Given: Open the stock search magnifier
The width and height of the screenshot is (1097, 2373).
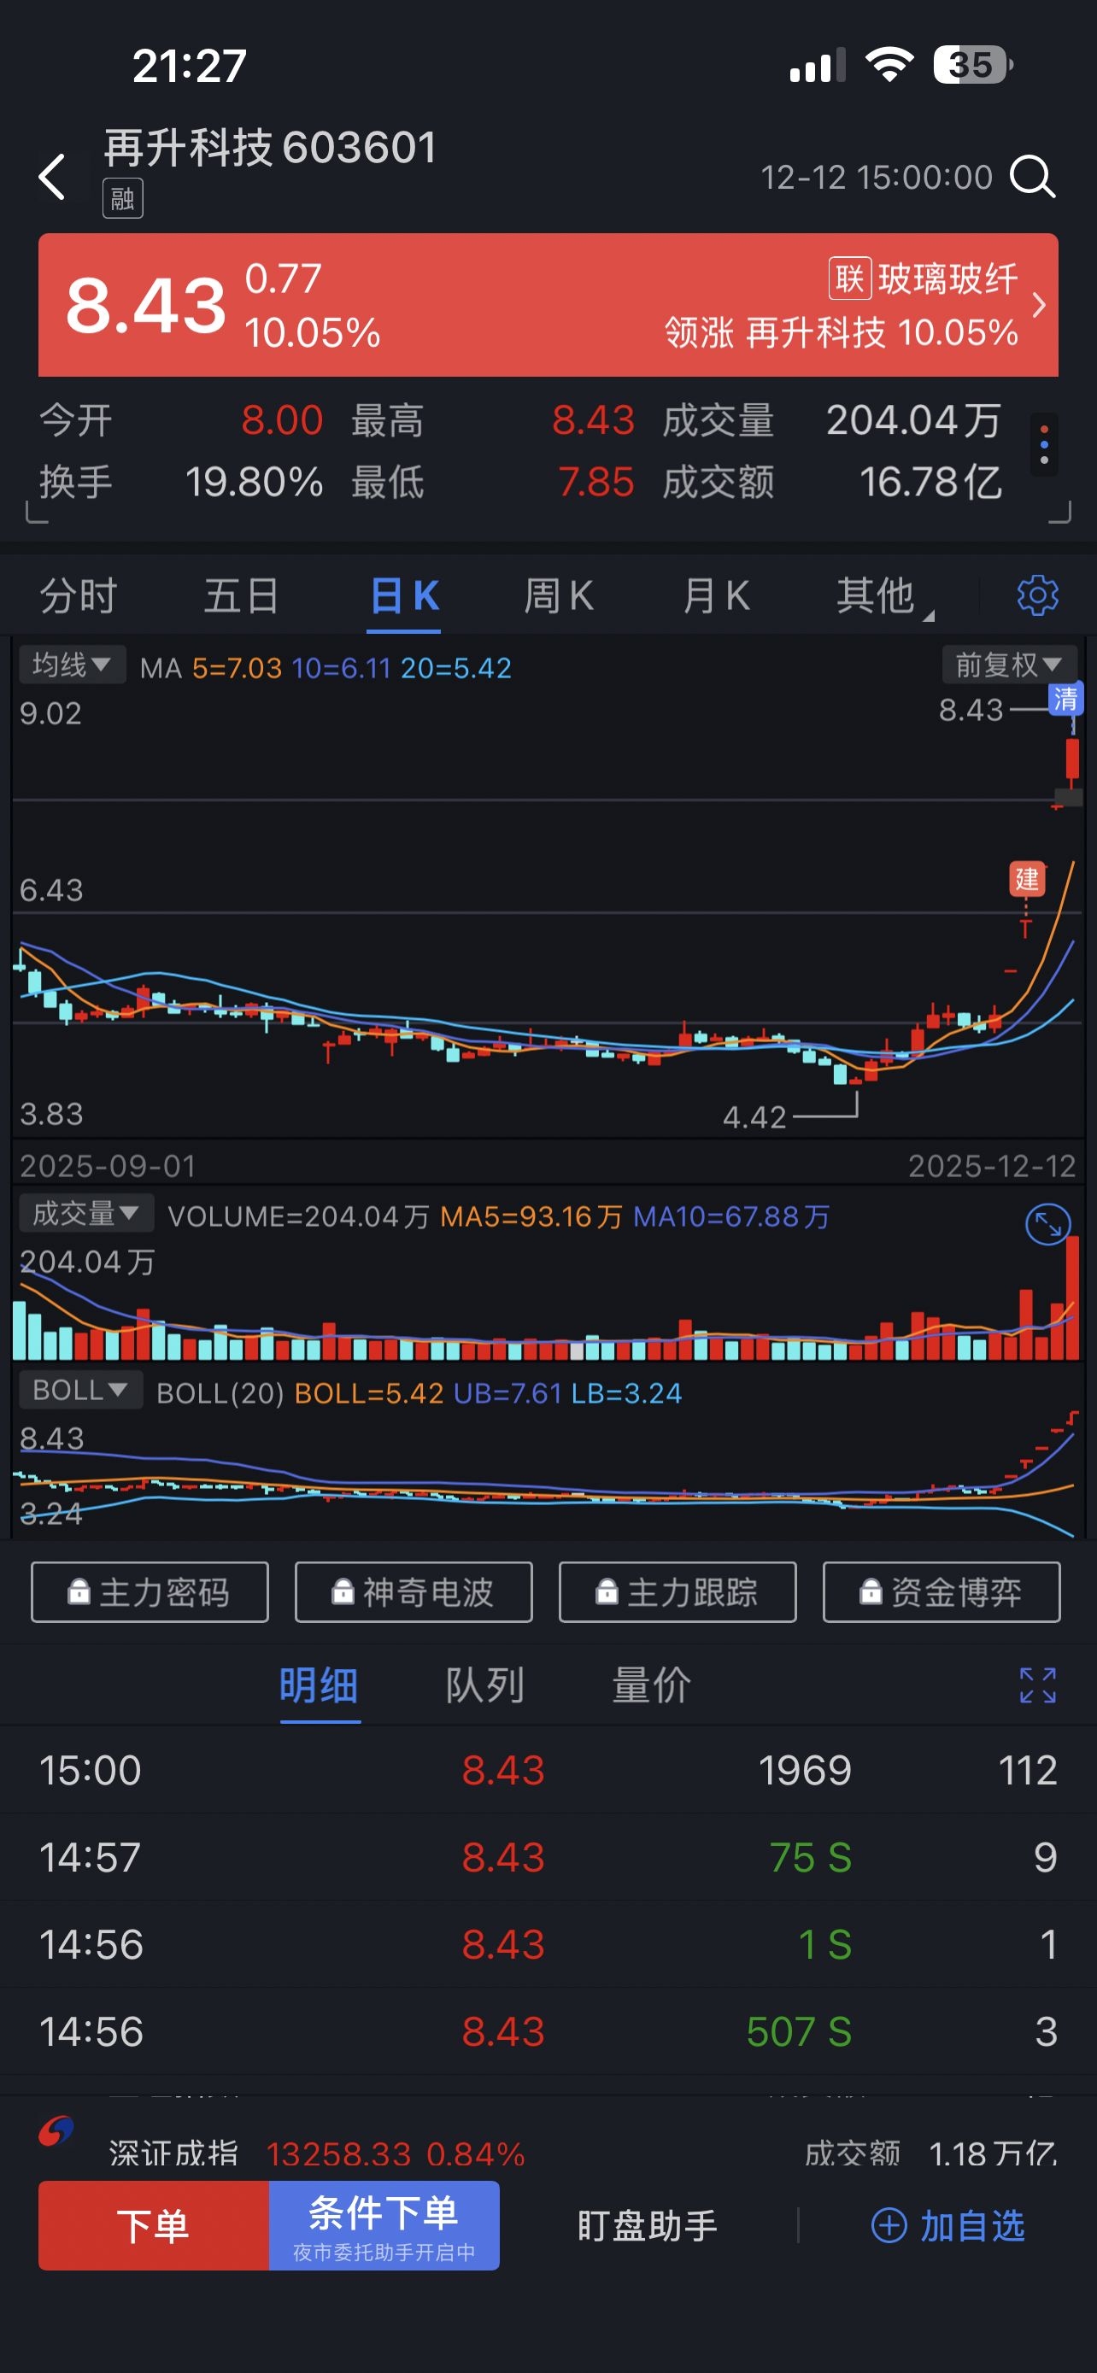Looking at the screenshot, I should tap(1033, 177).
